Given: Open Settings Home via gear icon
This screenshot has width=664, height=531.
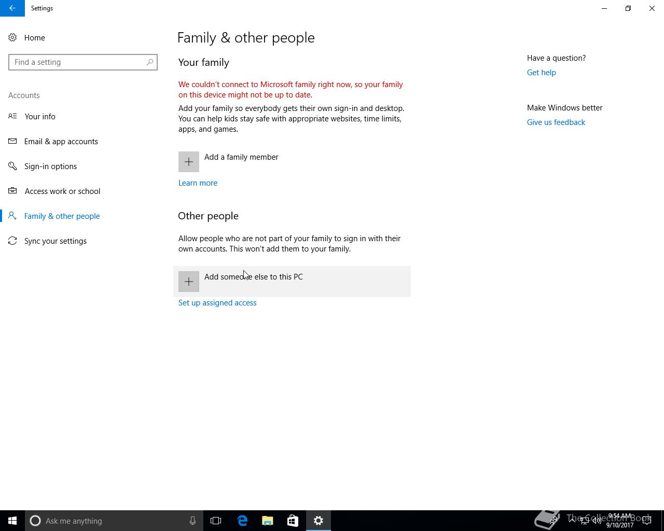Looking at the screenshot, I should click(x=12, y=38).
